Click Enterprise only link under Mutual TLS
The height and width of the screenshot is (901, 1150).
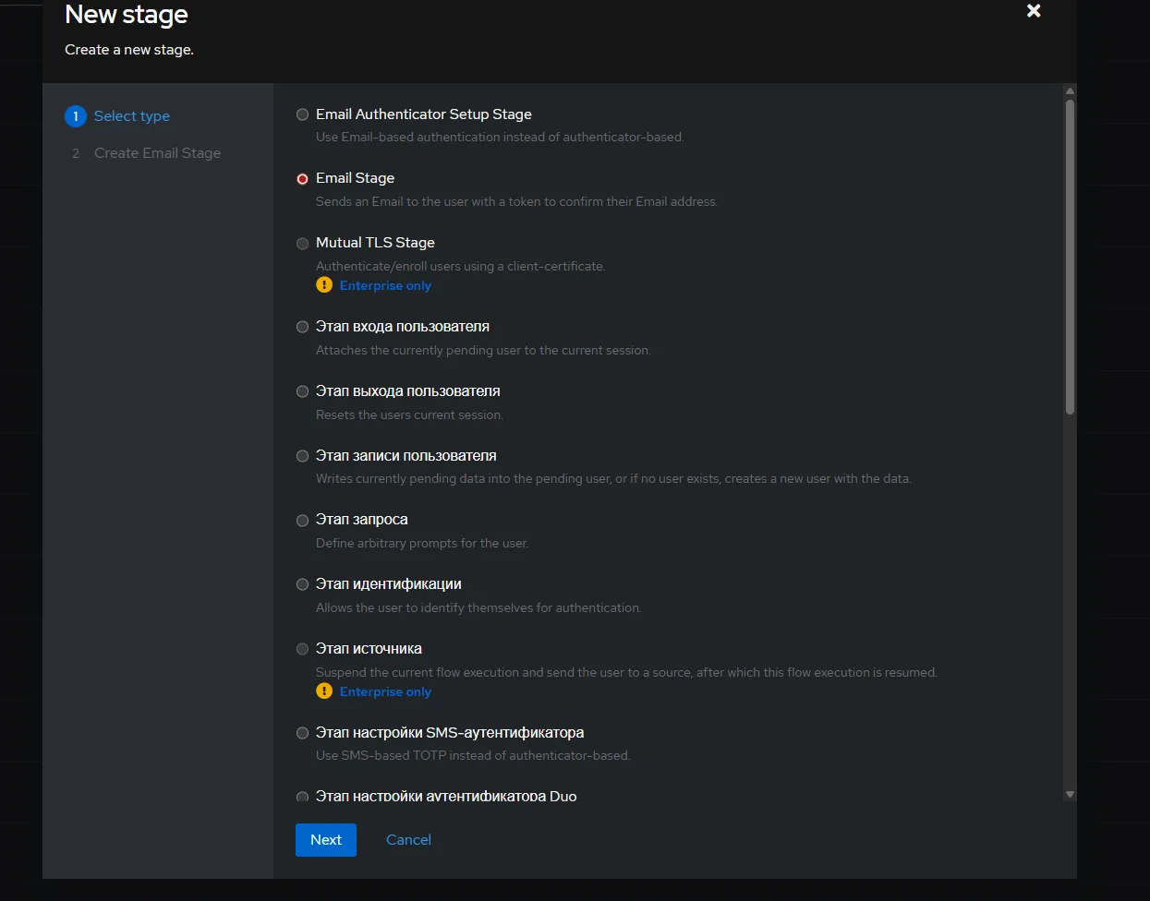coord(385,286)
